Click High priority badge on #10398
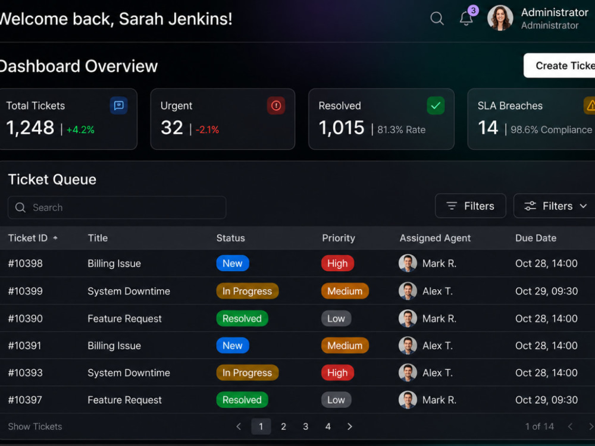Image resolution: width=595 pixels, height=446 pixels. [x=338, y=263]
